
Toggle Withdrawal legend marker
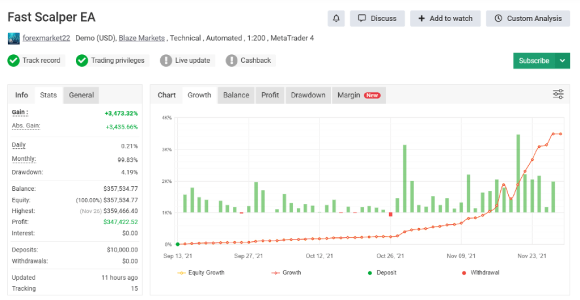coord(481,273)
